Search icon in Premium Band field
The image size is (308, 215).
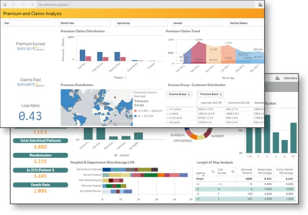click(221, 94)
